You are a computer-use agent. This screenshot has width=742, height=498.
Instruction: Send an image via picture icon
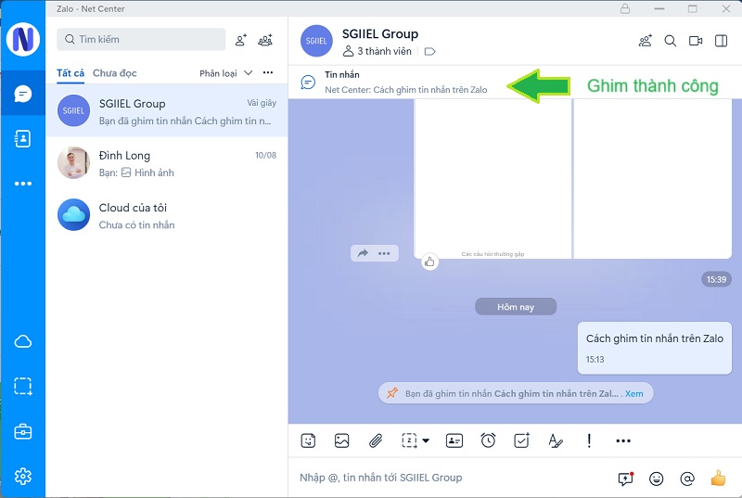341,441
